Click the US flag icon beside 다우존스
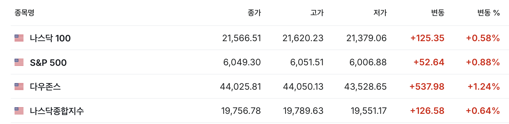 pyautogui.click(x=19, y=87)
